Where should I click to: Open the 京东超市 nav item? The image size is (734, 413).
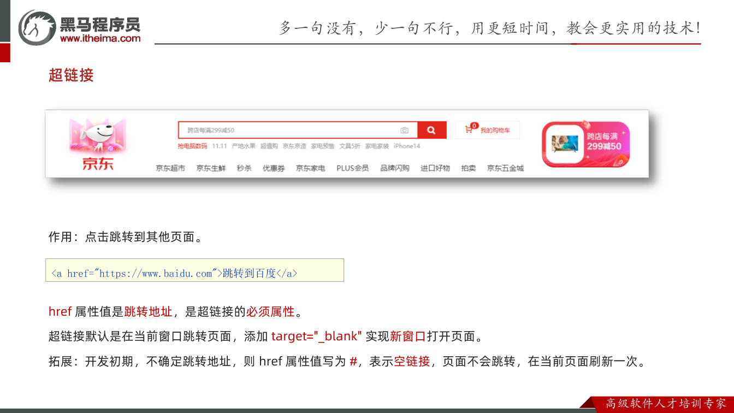pos(170,168)
